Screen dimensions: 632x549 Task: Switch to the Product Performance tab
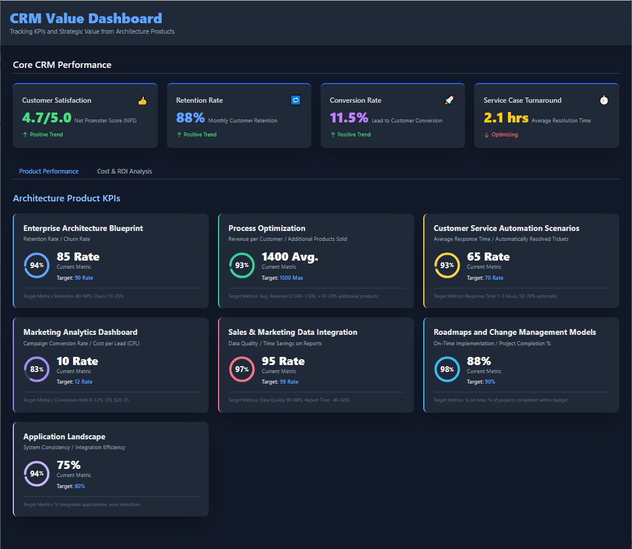49,171
